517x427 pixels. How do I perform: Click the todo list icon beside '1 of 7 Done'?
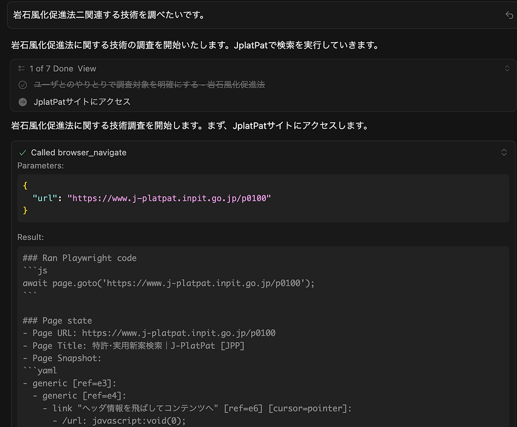pos(22,69)
